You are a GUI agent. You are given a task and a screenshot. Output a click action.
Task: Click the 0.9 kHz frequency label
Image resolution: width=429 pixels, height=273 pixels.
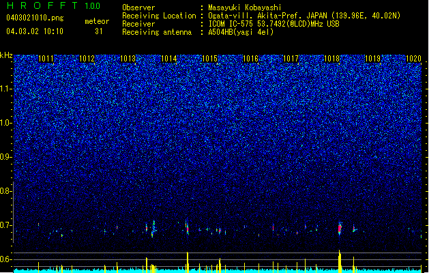[x=6, y=157]
